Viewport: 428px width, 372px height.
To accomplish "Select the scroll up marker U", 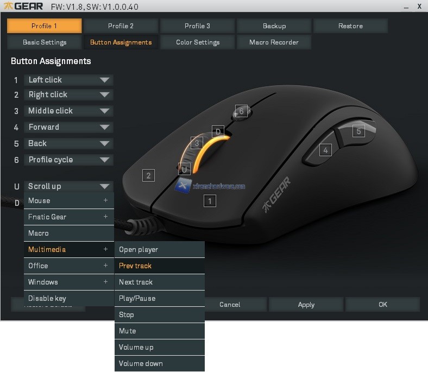I will pyautogui.click(x=185, y=169).
